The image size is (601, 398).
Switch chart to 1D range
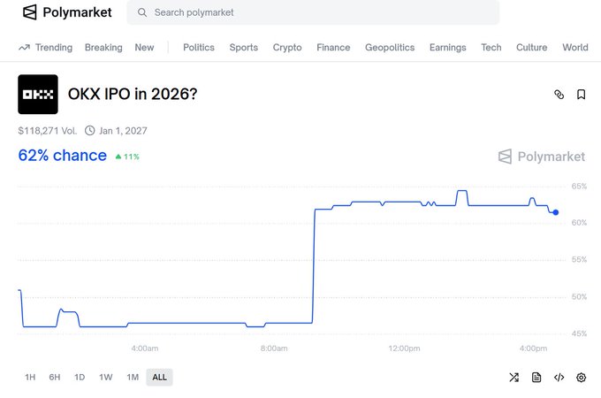[x=80, y=378]
